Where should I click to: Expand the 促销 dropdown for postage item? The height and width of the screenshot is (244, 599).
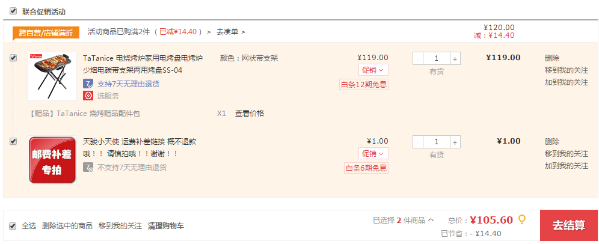click(373, 153)
